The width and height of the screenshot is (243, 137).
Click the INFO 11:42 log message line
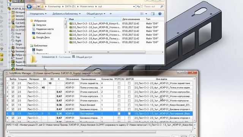click(x=99, y=125)
